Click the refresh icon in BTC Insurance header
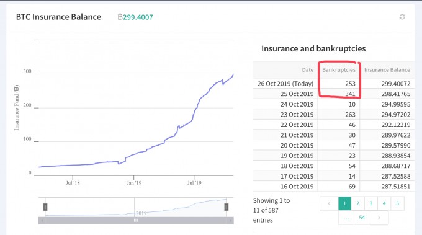 (402, 17)
